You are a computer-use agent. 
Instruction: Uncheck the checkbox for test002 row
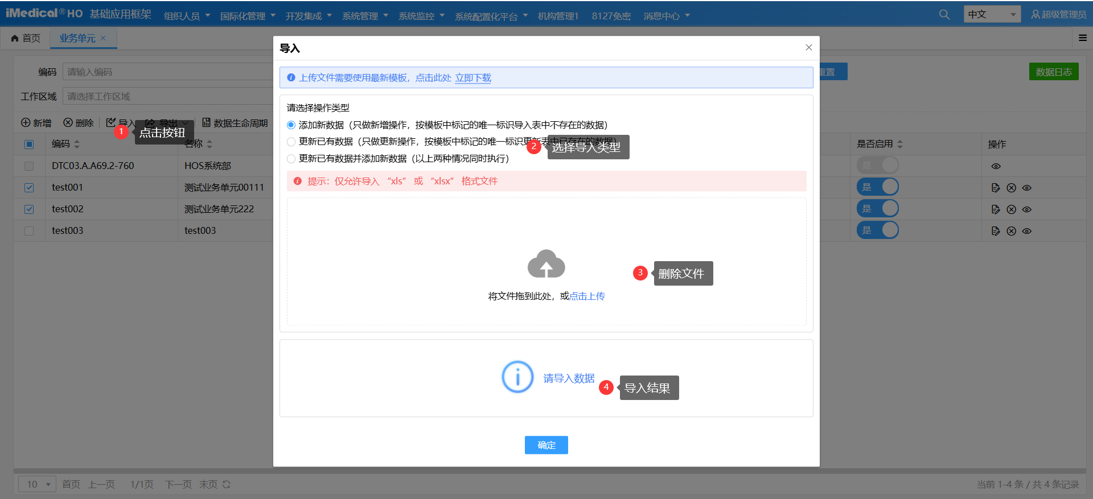[29, 209]
